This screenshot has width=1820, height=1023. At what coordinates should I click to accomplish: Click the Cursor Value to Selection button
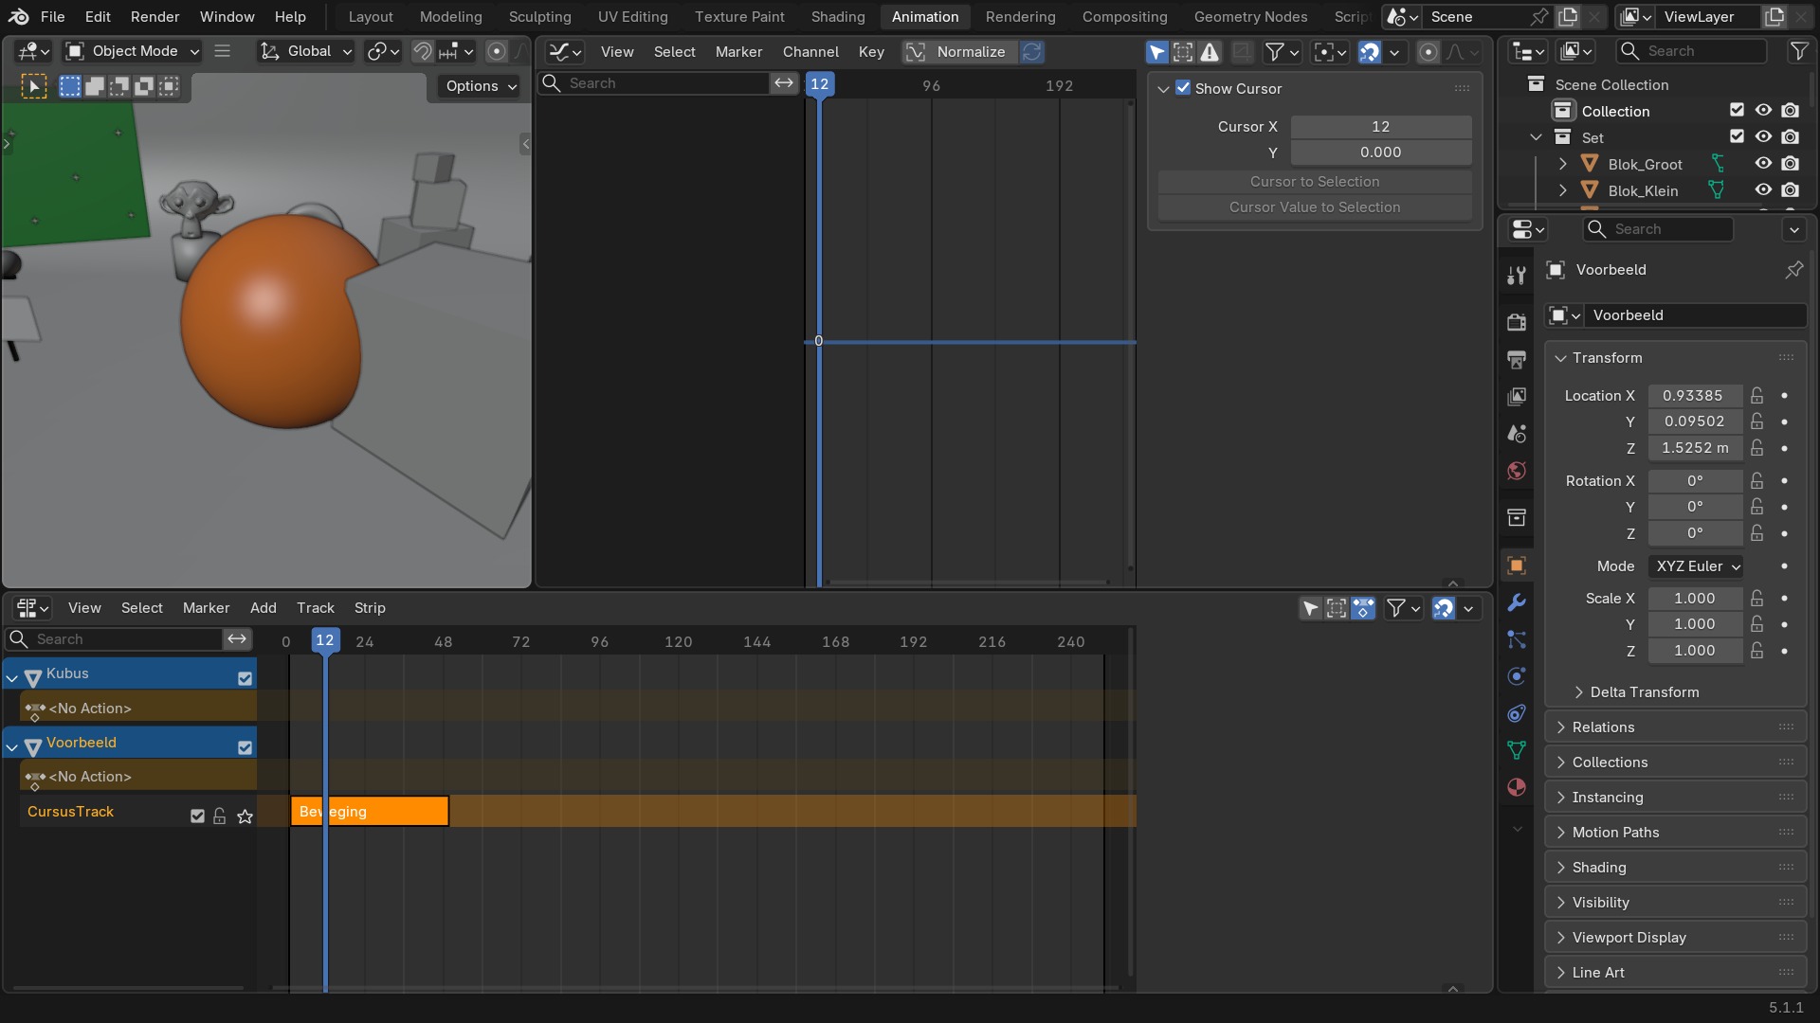[1315, 207]
